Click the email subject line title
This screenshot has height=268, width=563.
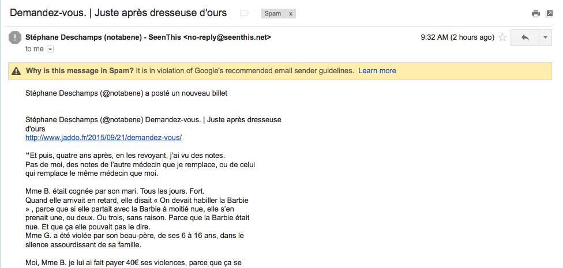point(118,13)
